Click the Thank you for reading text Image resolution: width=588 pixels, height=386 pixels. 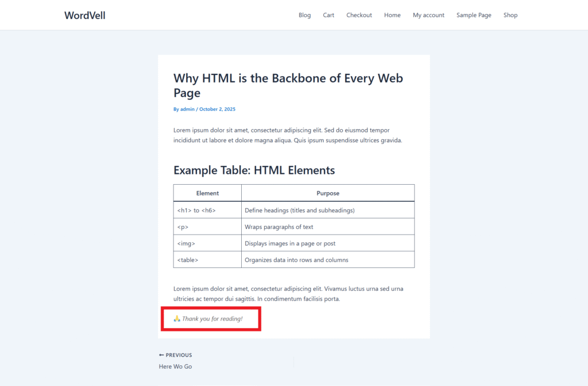click(x=212, y=318)
